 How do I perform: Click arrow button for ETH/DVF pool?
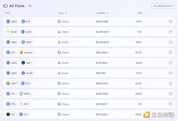(x=170, y=104)
